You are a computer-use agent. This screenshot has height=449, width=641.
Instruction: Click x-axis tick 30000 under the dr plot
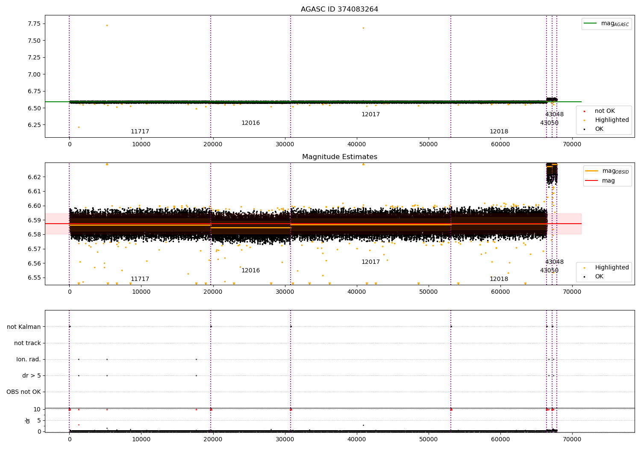(x=285, y=439)
